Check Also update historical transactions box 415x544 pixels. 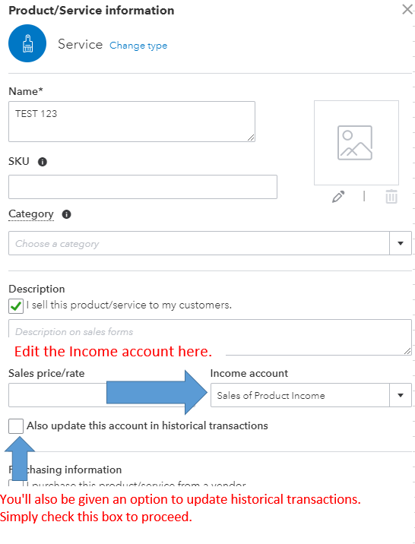coord(16,426)
